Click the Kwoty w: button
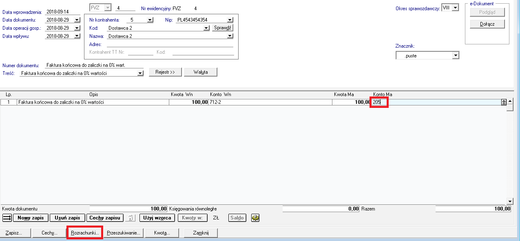This screenshot has height=241, width=520. pyautogui.click(x=193, y=218)
